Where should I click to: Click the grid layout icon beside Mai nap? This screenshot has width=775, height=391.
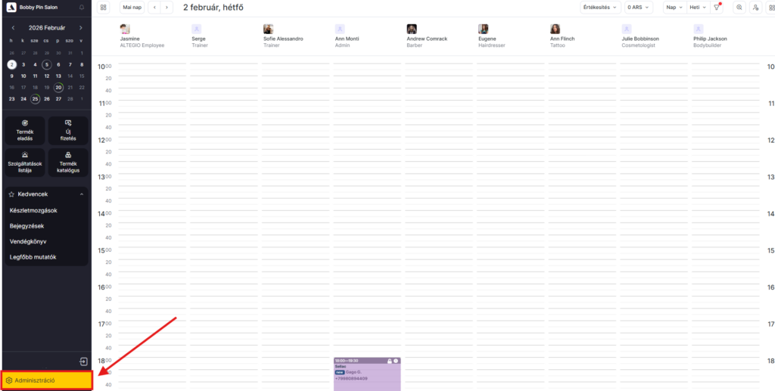103,8
